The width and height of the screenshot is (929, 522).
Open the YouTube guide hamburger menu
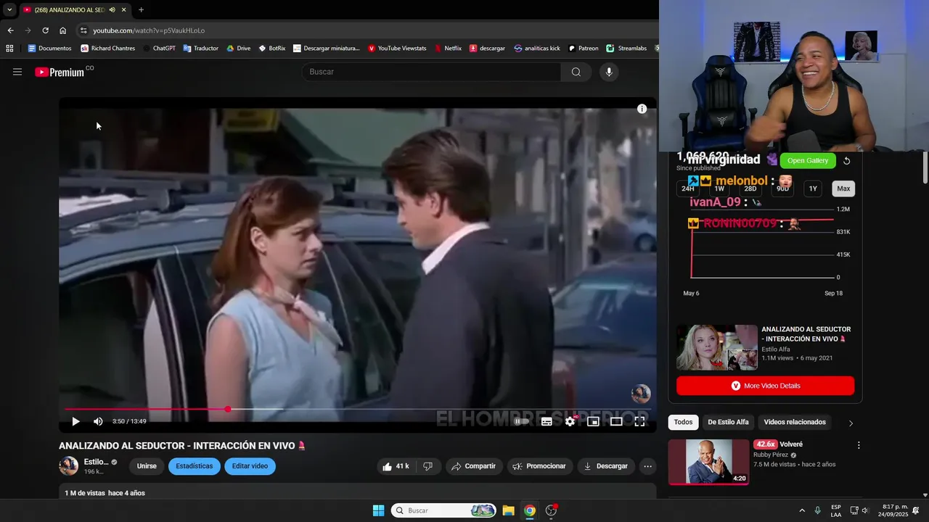pos(17,72)
